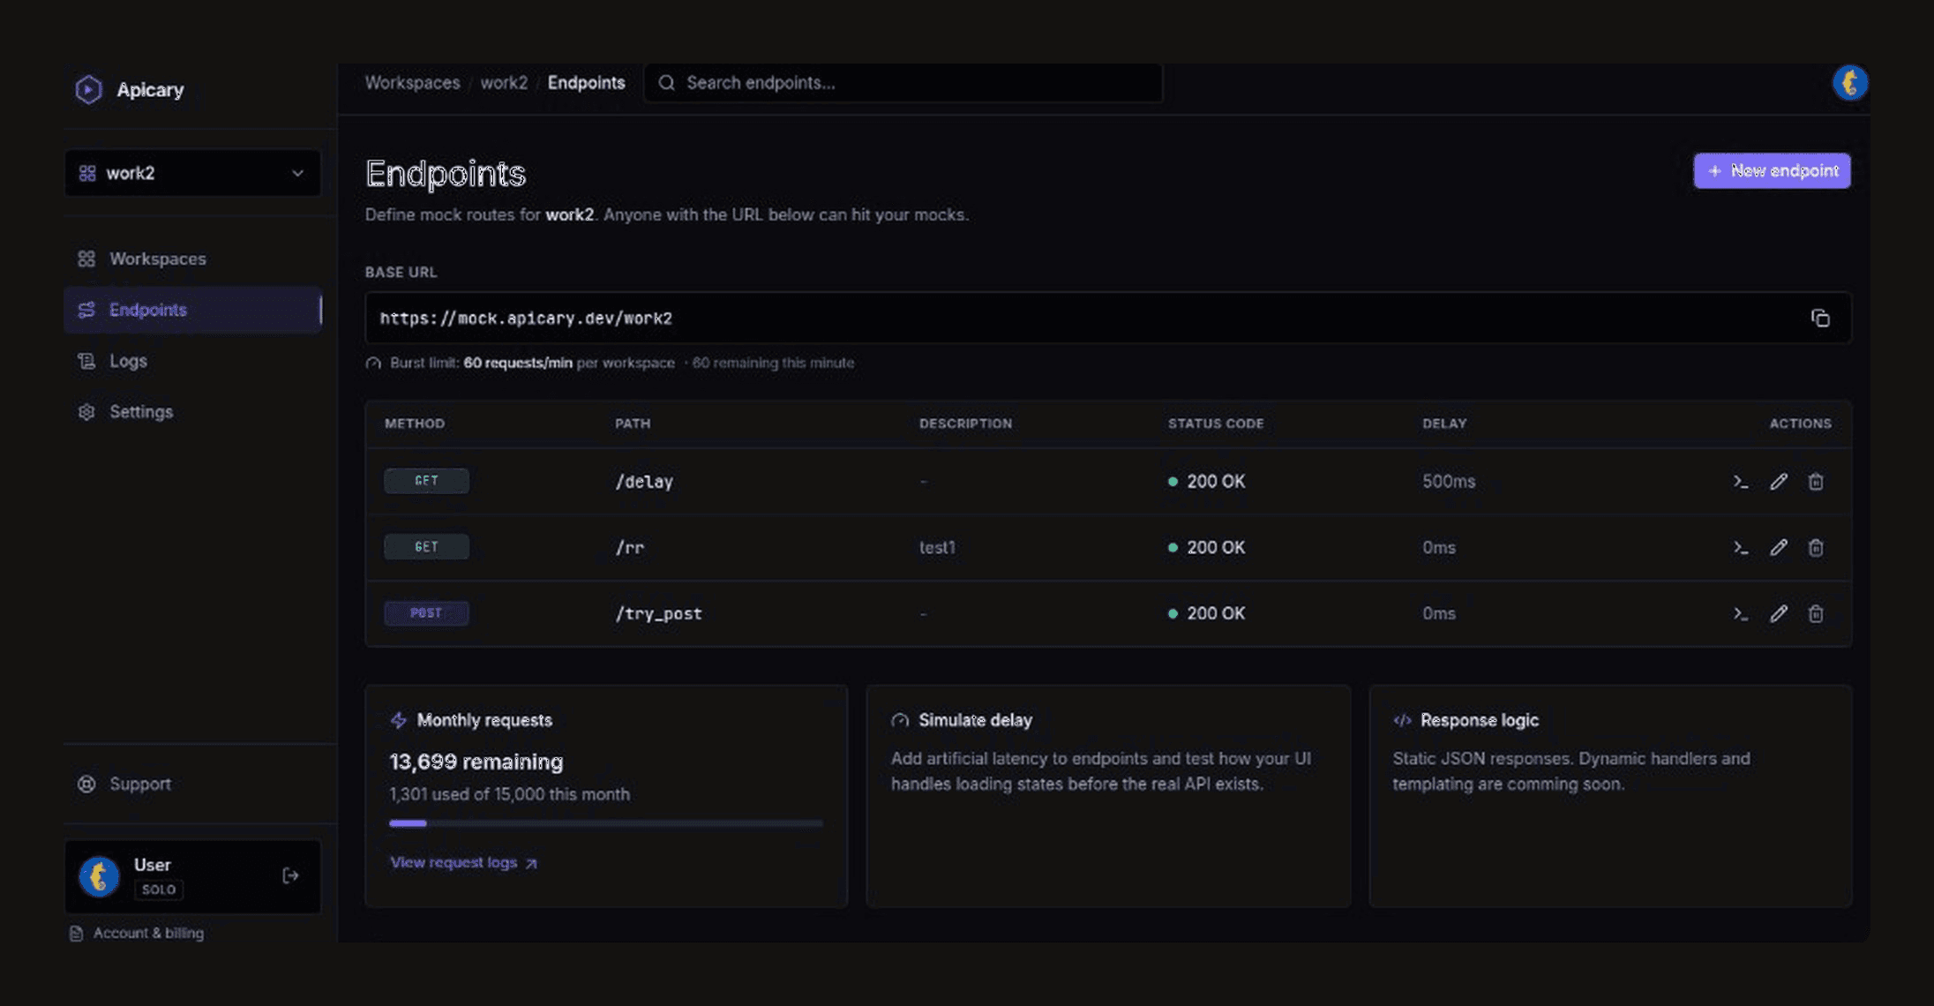This screenshot has width=1934, height=1006.
Task: Click the monthly requests progress bar
Action: coord(606,823)
